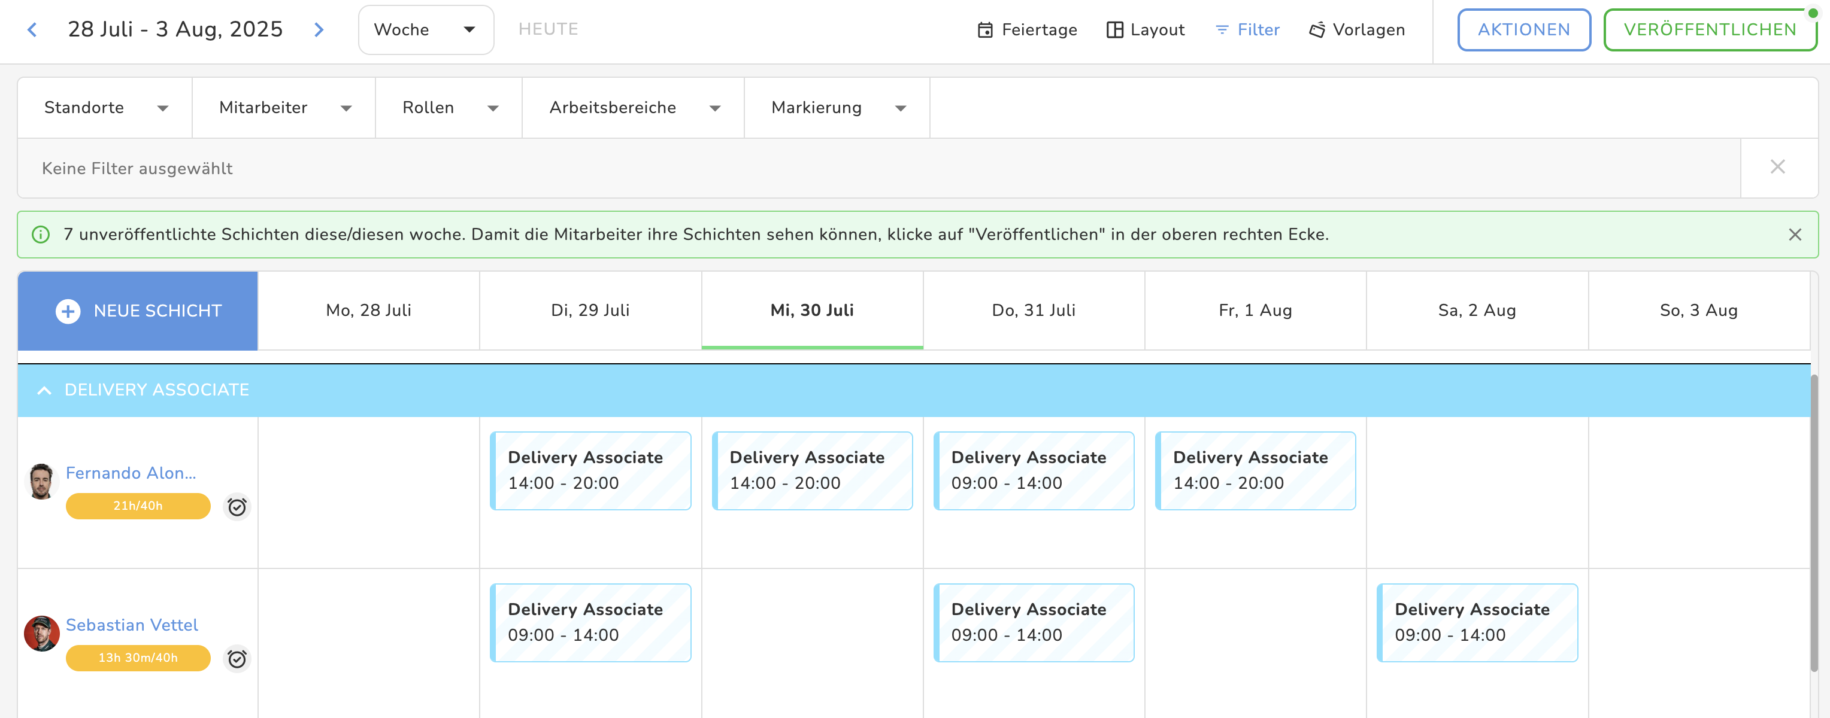1830x718 pixels.
Task: Open Sebastian's Saturday 09:00 - 14:00 shift
Action: click(1477, 622)
